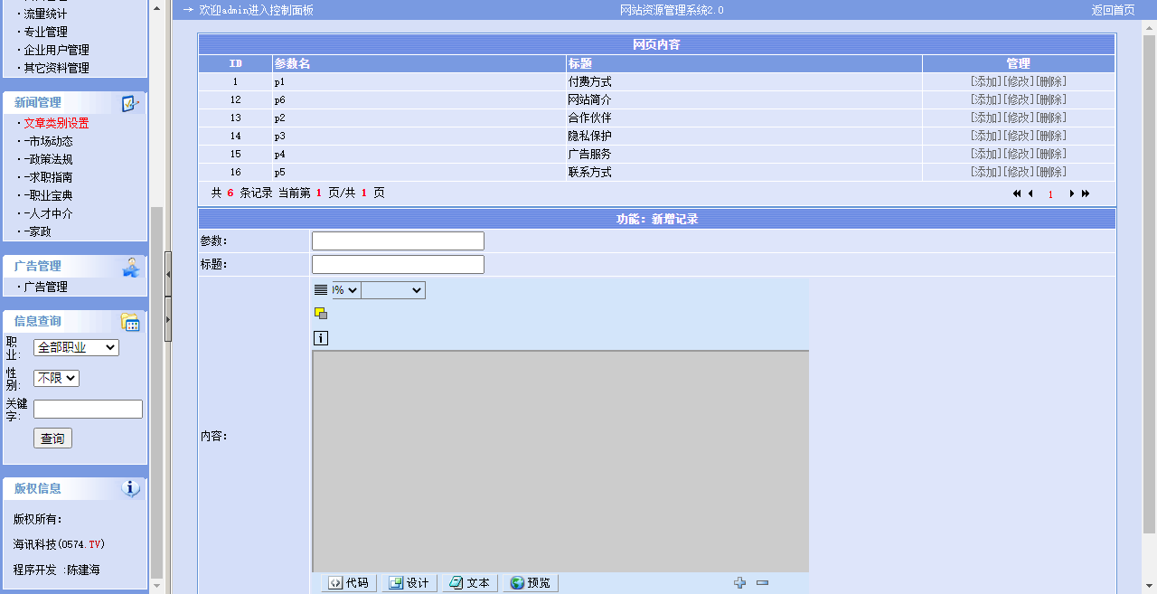Open the percent size dropdown in editor toolbar
The image size is (1157, 594).
(345, 289)
